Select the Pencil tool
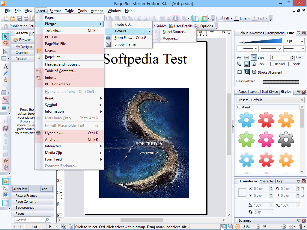Image resolution: width=307 pixels, height=230 pixels. coord(5,73)
